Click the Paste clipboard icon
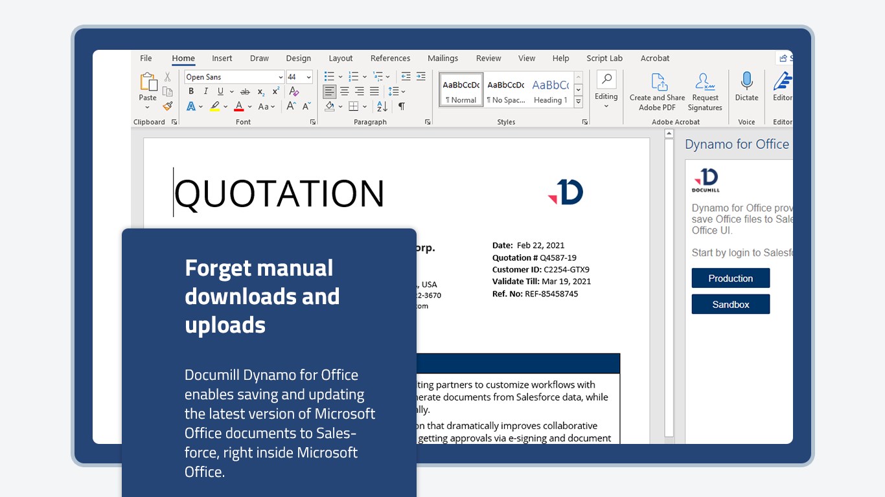 click(x=148, y=82)
